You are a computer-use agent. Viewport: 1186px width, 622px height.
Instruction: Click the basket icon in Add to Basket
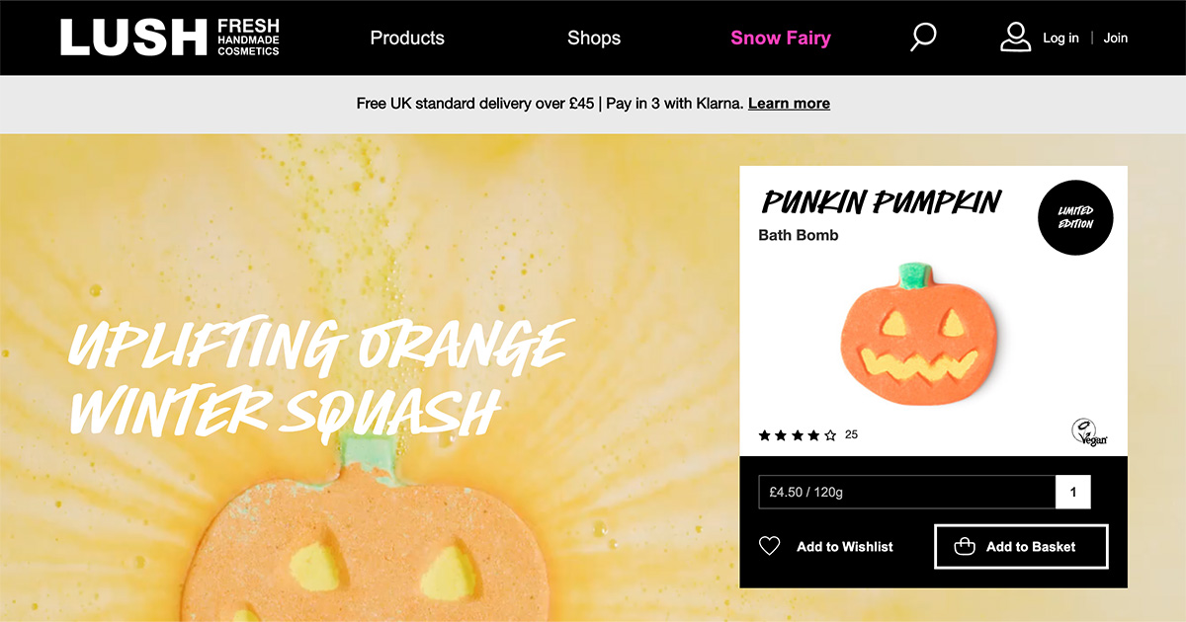(965, 546)
